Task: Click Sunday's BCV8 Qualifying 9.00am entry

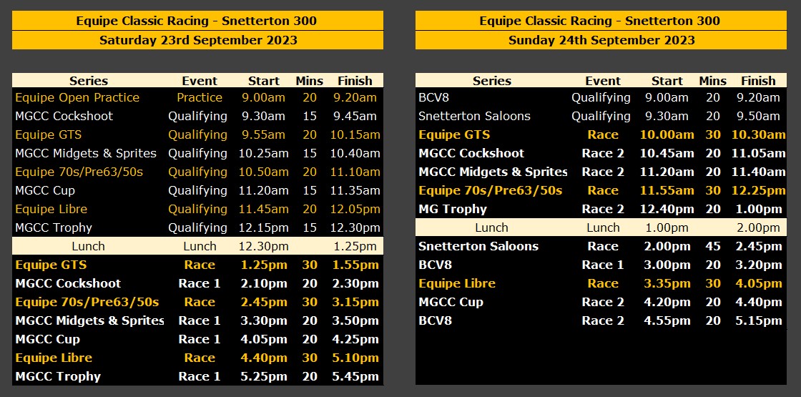Action: [x=601, y=97]
